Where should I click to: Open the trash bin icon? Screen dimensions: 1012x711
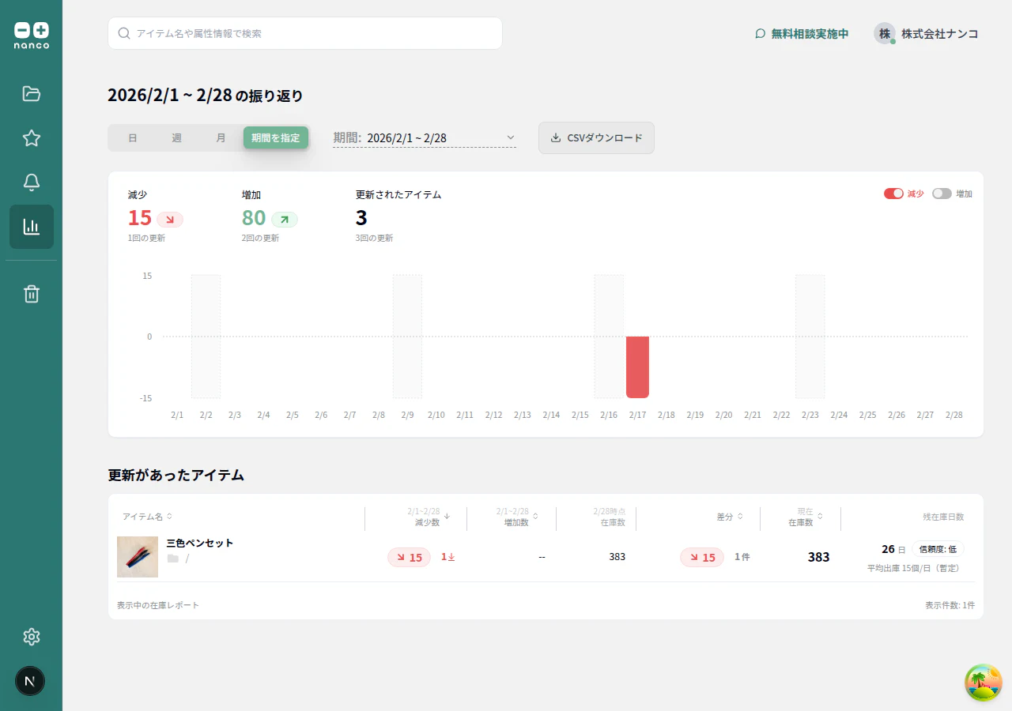(x=32, y=294)
